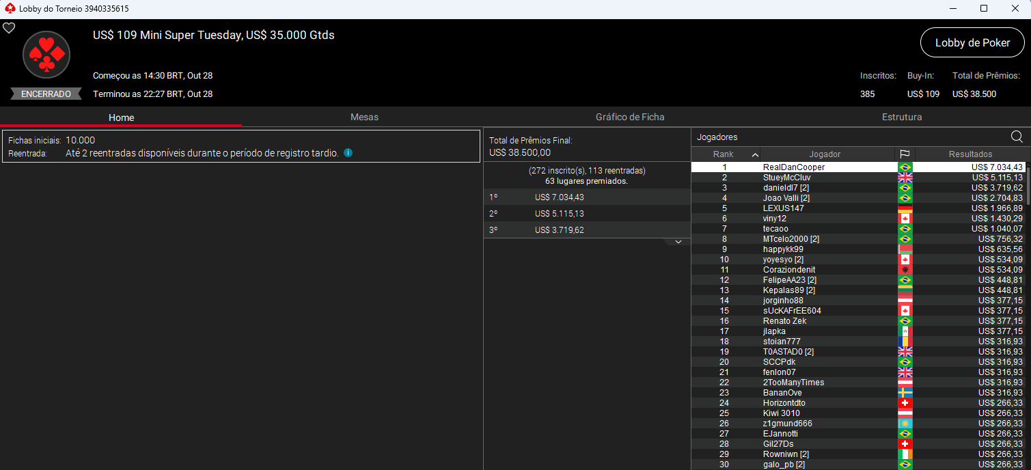Maximize the tournament lobby window

point(983,9)
